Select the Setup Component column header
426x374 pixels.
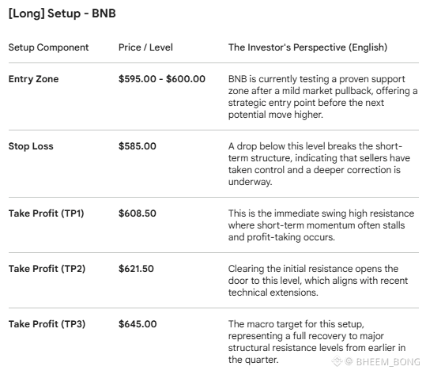[x=48, y=47]
